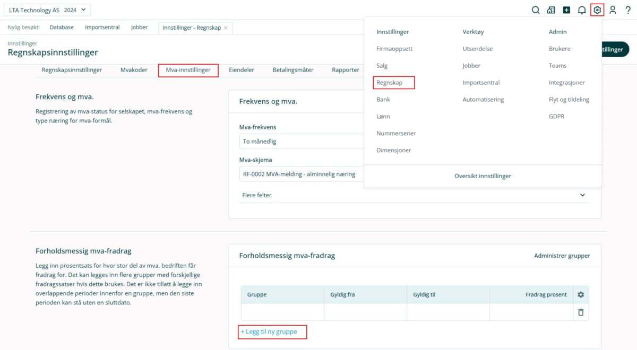Open the LTA Technology AS company dropdown
Image resolution: width=637 pixels, height=350 pixels.
pos(48,10)
